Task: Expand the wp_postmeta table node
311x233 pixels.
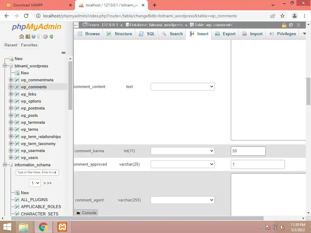Action: click(x=11, y=108)
